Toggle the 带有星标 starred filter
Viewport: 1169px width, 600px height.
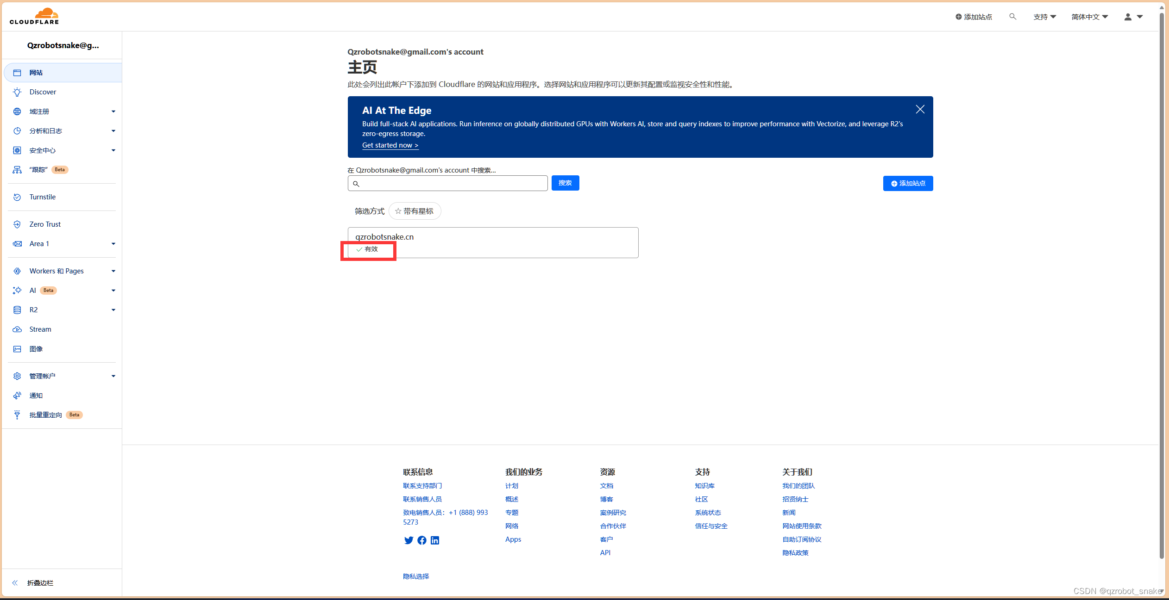pos(415,211)
